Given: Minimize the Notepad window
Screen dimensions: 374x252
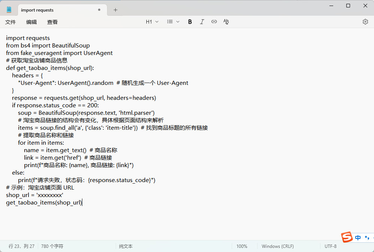Looking at the screenshot, I should (x=331, y=6).
